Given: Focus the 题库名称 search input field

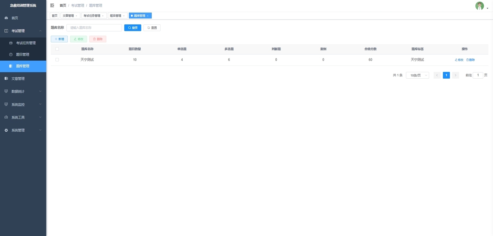Looking at the screenshot, I should pos(94,28).
